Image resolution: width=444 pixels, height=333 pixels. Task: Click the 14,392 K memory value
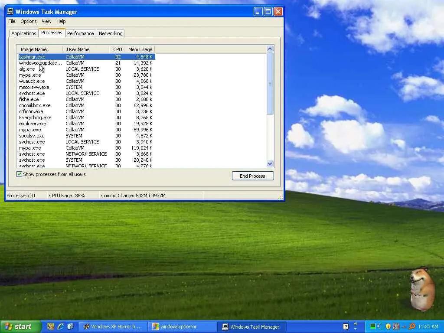tap(143, 63)
